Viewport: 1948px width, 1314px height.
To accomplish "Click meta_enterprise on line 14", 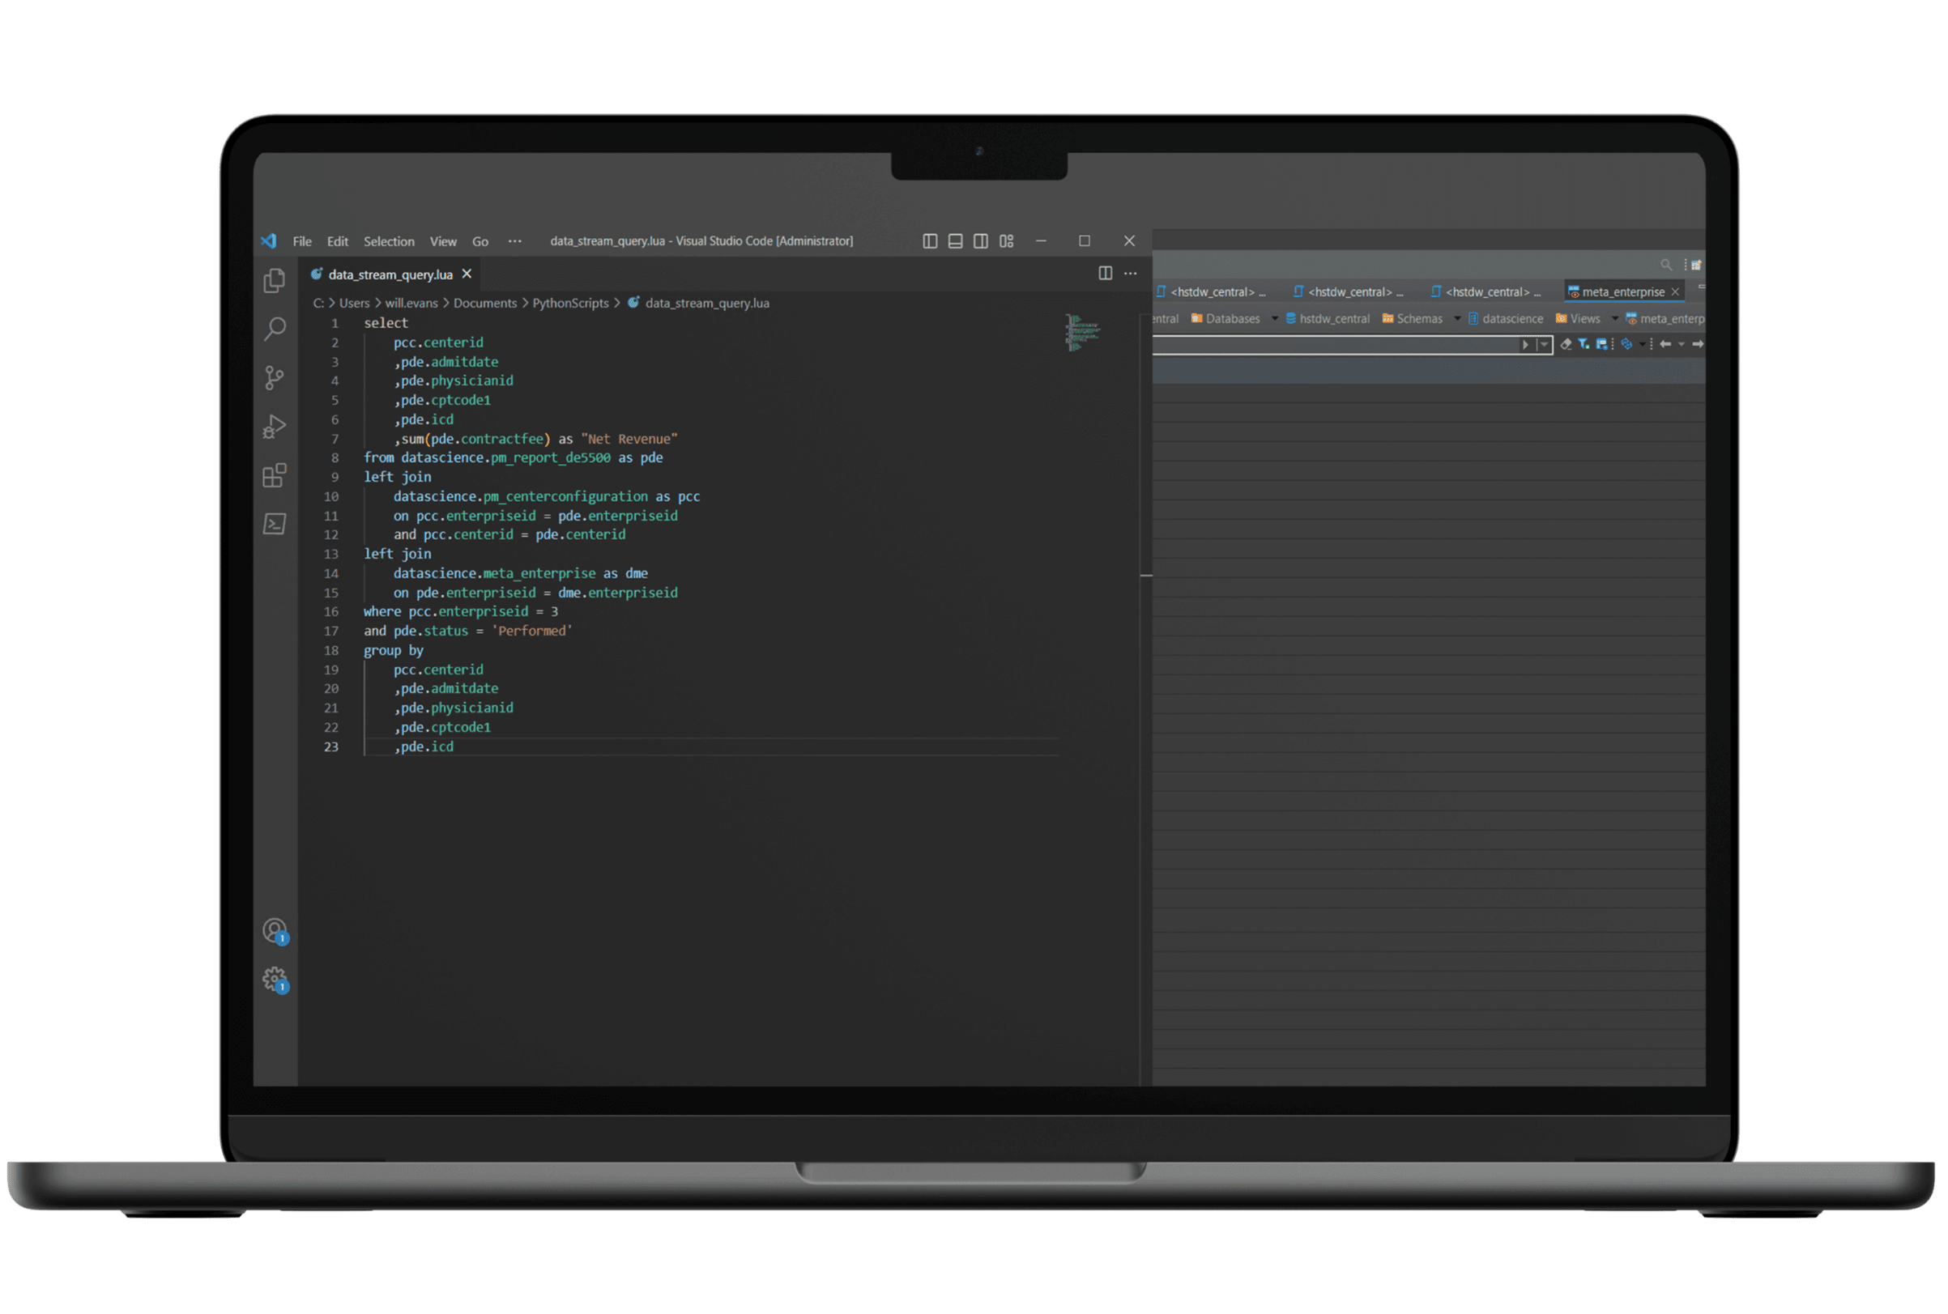I will 539,573.
